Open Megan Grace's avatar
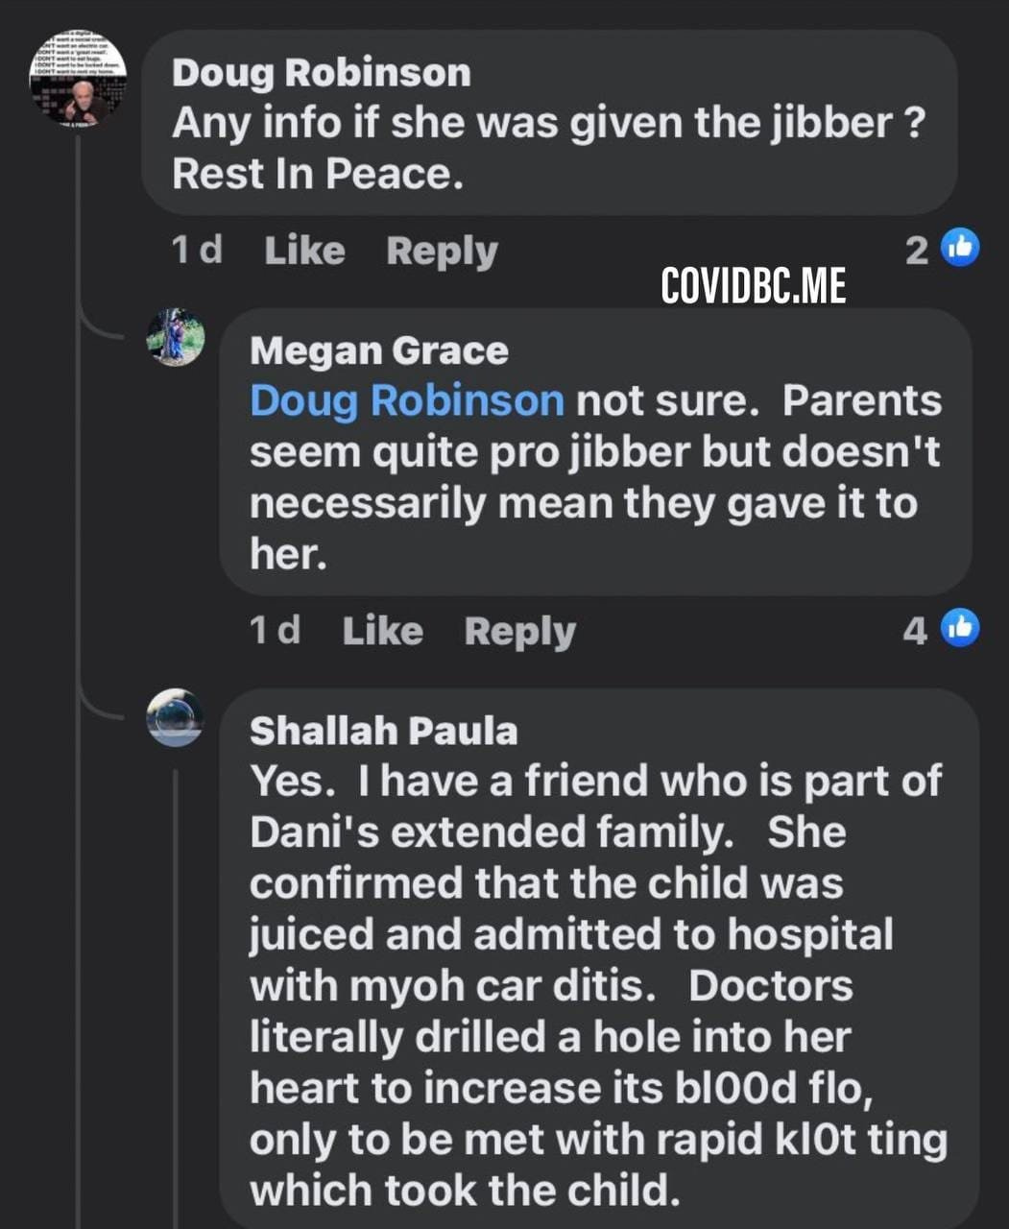This screenshot has width=1009, height=1229. 176,338
